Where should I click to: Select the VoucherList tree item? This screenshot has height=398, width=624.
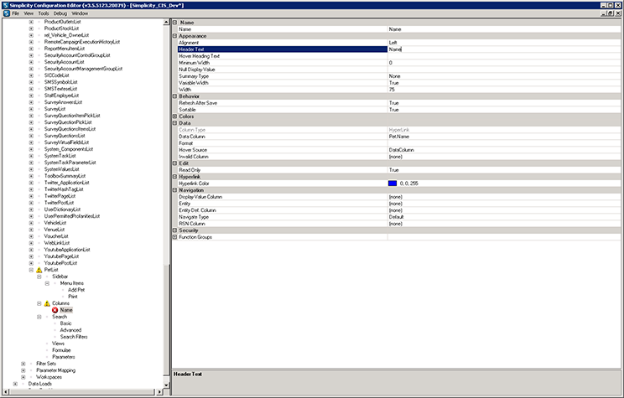pos(56,236)
